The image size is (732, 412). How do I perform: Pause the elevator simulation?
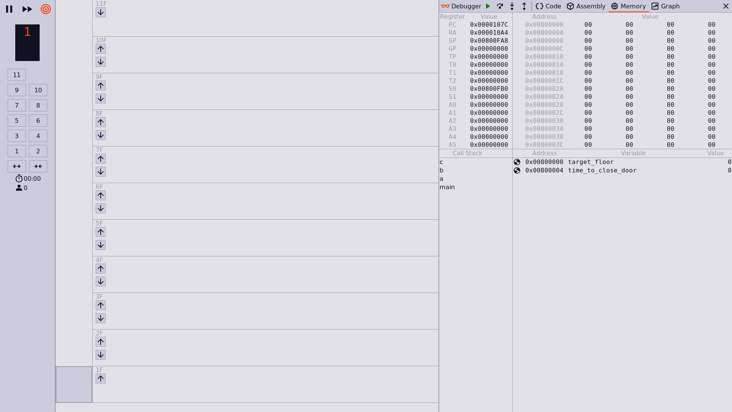(9, 9)
